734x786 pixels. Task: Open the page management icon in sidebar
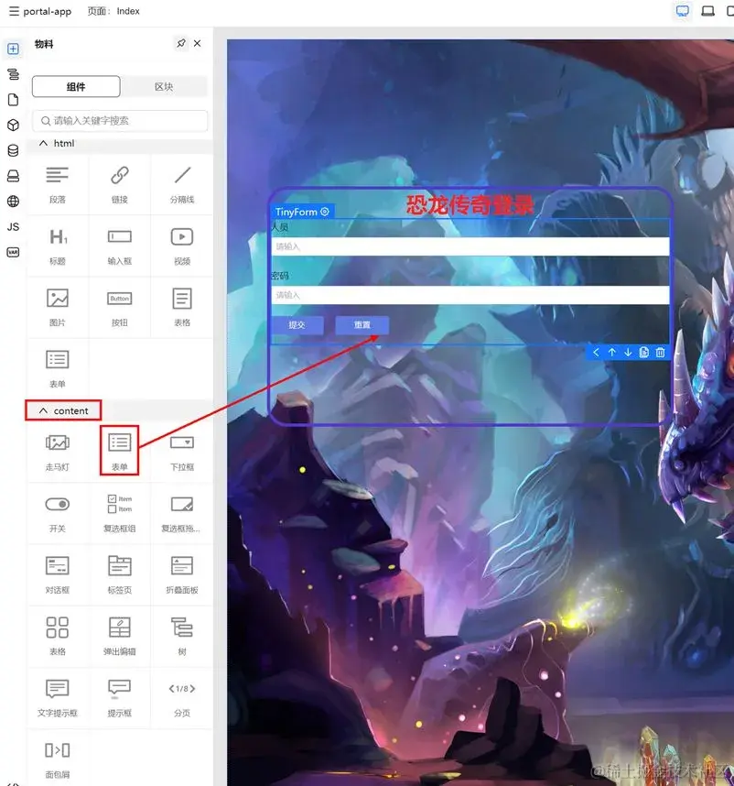click(x=14, y=100)
